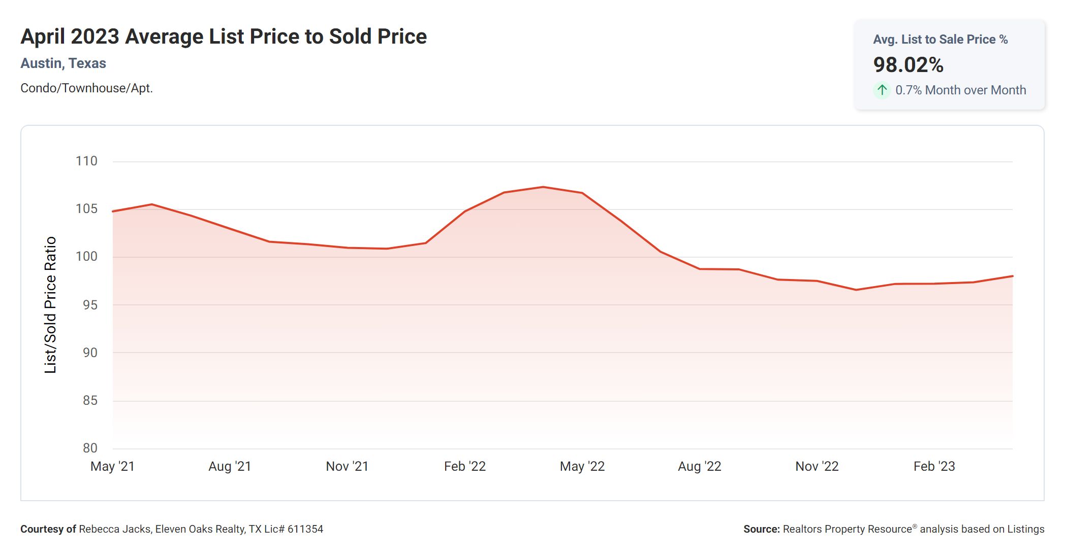Select the 'Nov '21' x-axis label
This screenshot has height=558, width=1065.
click(347, 466)
